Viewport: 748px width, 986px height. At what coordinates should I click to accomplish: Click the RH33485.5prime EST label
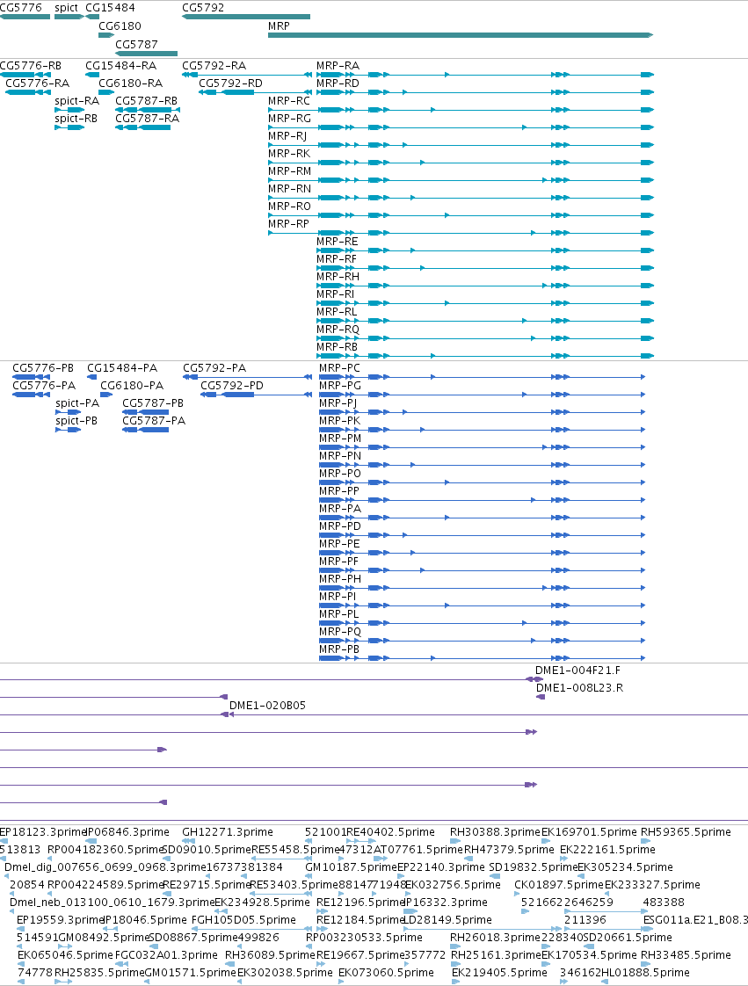(x=686, y=955)
